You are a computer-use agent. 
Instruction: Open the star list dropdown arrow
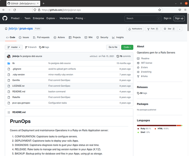180,29
